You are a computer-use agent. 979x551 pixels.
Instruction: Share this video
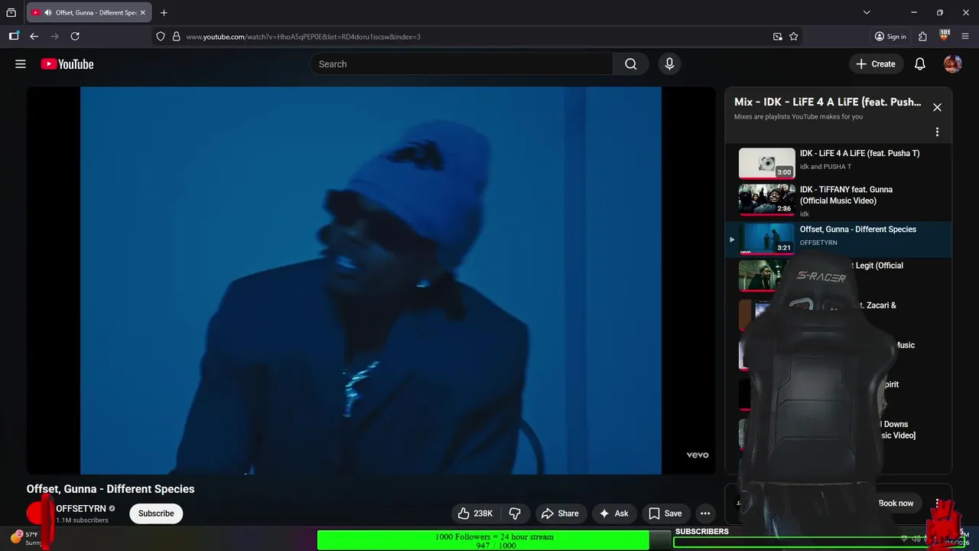[561, 514]
